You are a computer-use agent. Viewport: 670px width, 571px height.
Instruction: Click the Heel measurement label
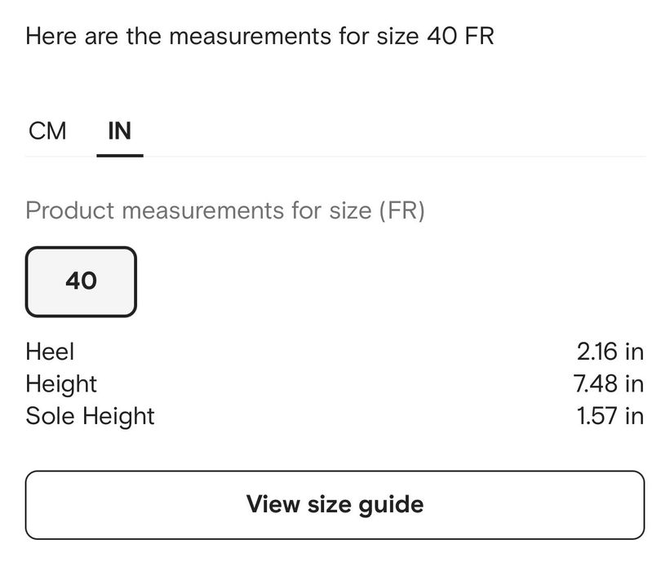point(50,352)
